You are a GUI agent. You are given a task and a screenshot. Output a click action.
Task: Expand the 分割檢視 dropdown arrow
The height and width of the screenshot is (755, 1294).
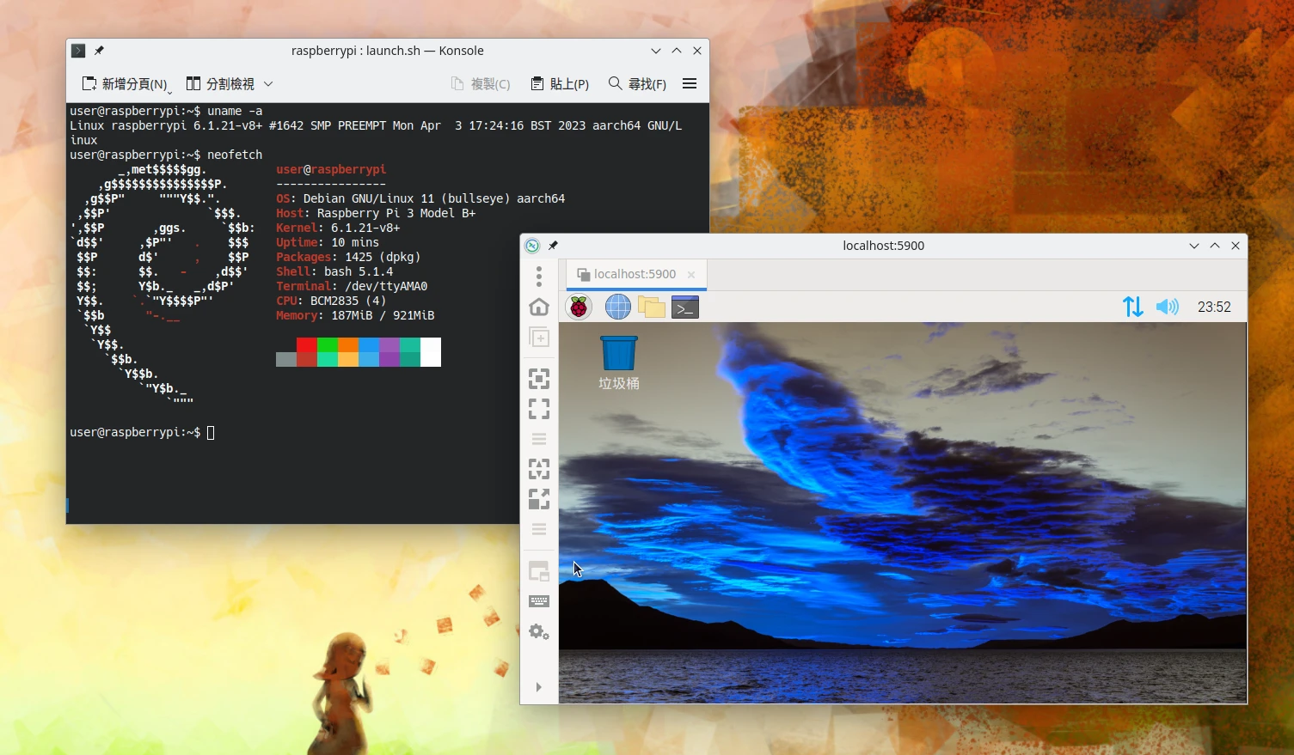[x=268, y=84]
